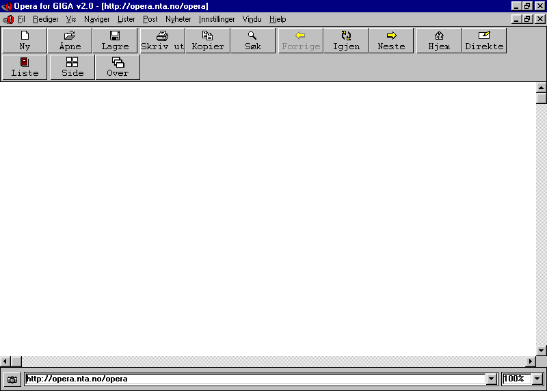547x391 pixels.
Task: Open the Innstillinger menu
Action: coord(217,19)
